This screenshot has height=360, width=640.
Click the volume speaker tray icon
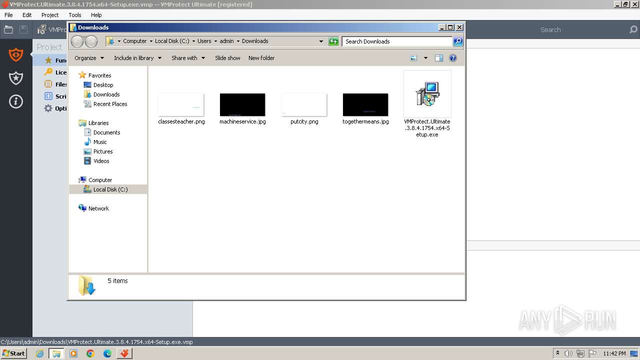pyautogui.click(x=568, y=353)
